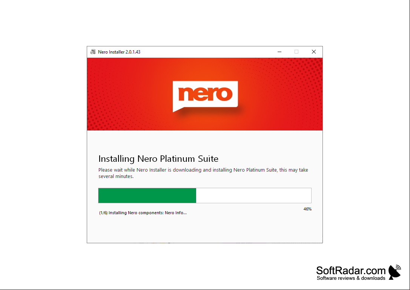410x290 pixels.
Task: Close the Nero Installer window
Action: (314, 52)
